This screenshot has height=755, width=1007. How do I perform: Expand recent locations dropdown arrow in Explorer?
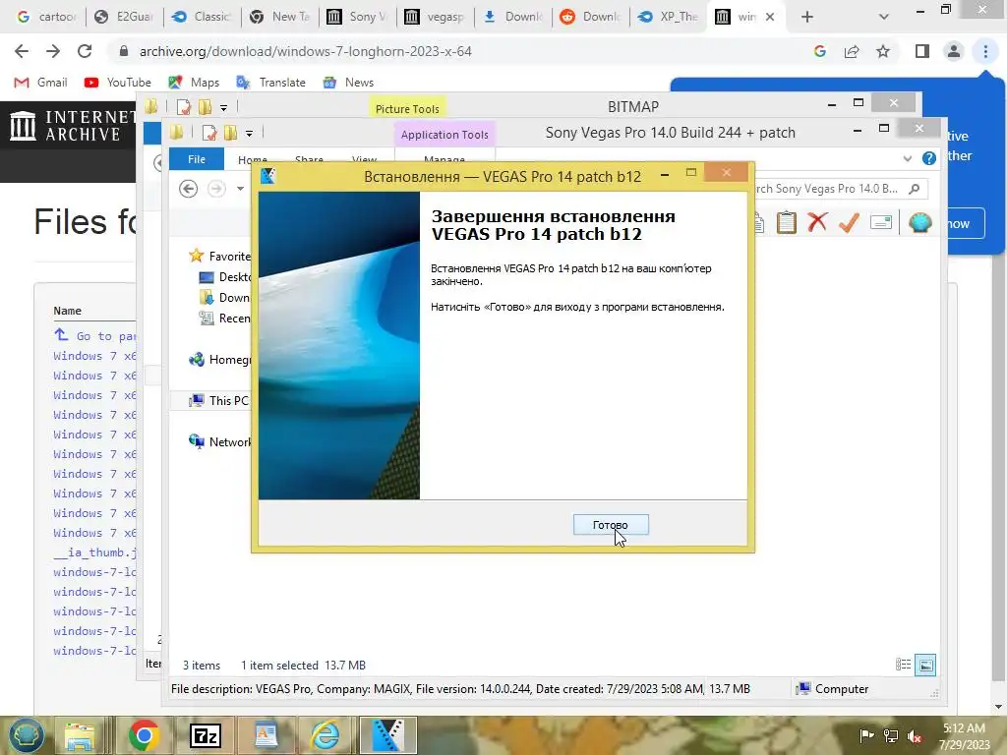(x=240, y=188)
